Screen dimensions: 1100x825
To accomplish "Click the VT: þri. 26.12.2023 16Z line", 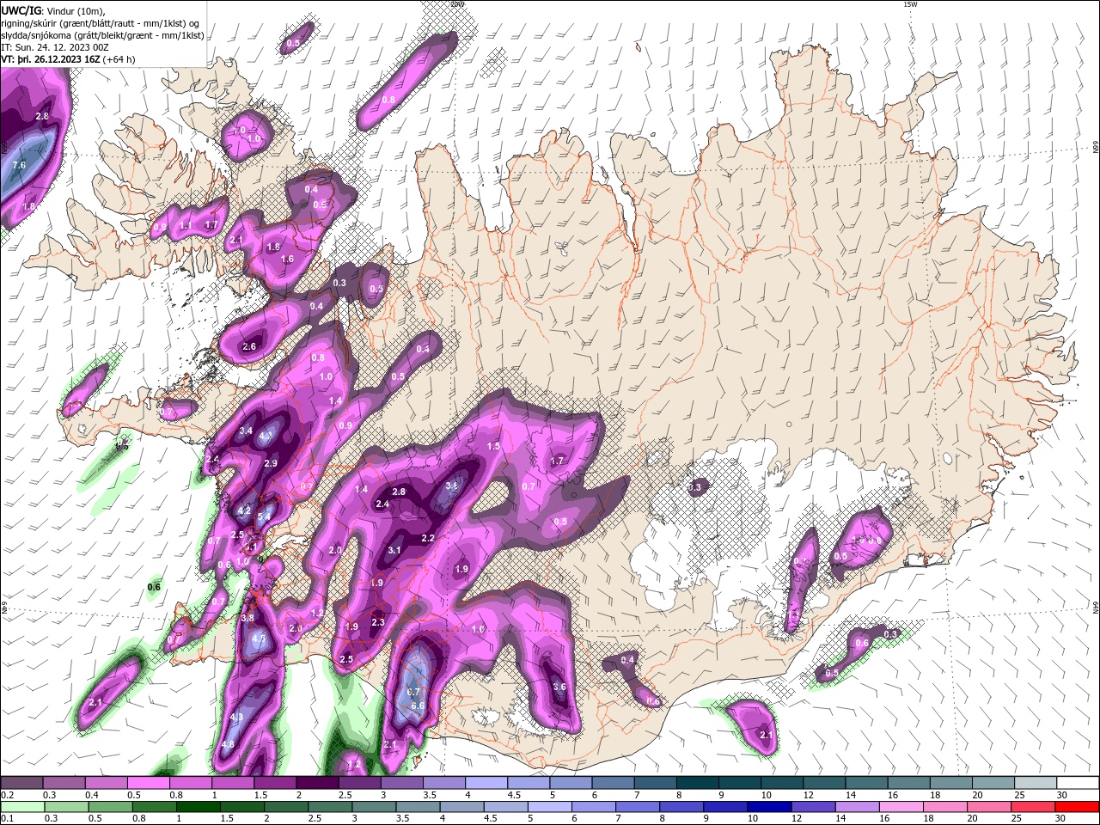I will tap(68, 59).
